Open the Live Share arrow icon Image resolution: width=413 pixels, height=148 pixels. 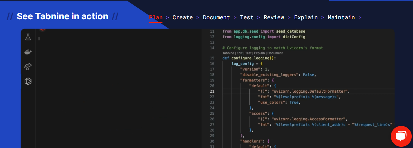click(x=28, y=67)
